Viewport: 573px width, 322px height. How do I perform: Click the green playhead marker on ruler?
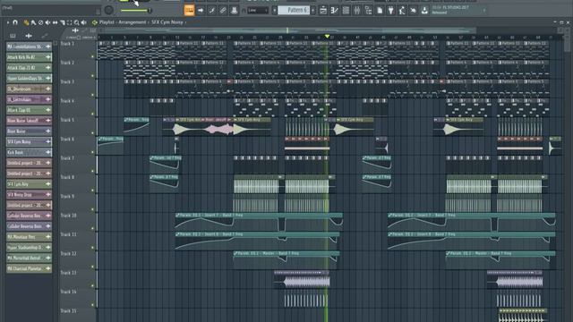[327, 37]
